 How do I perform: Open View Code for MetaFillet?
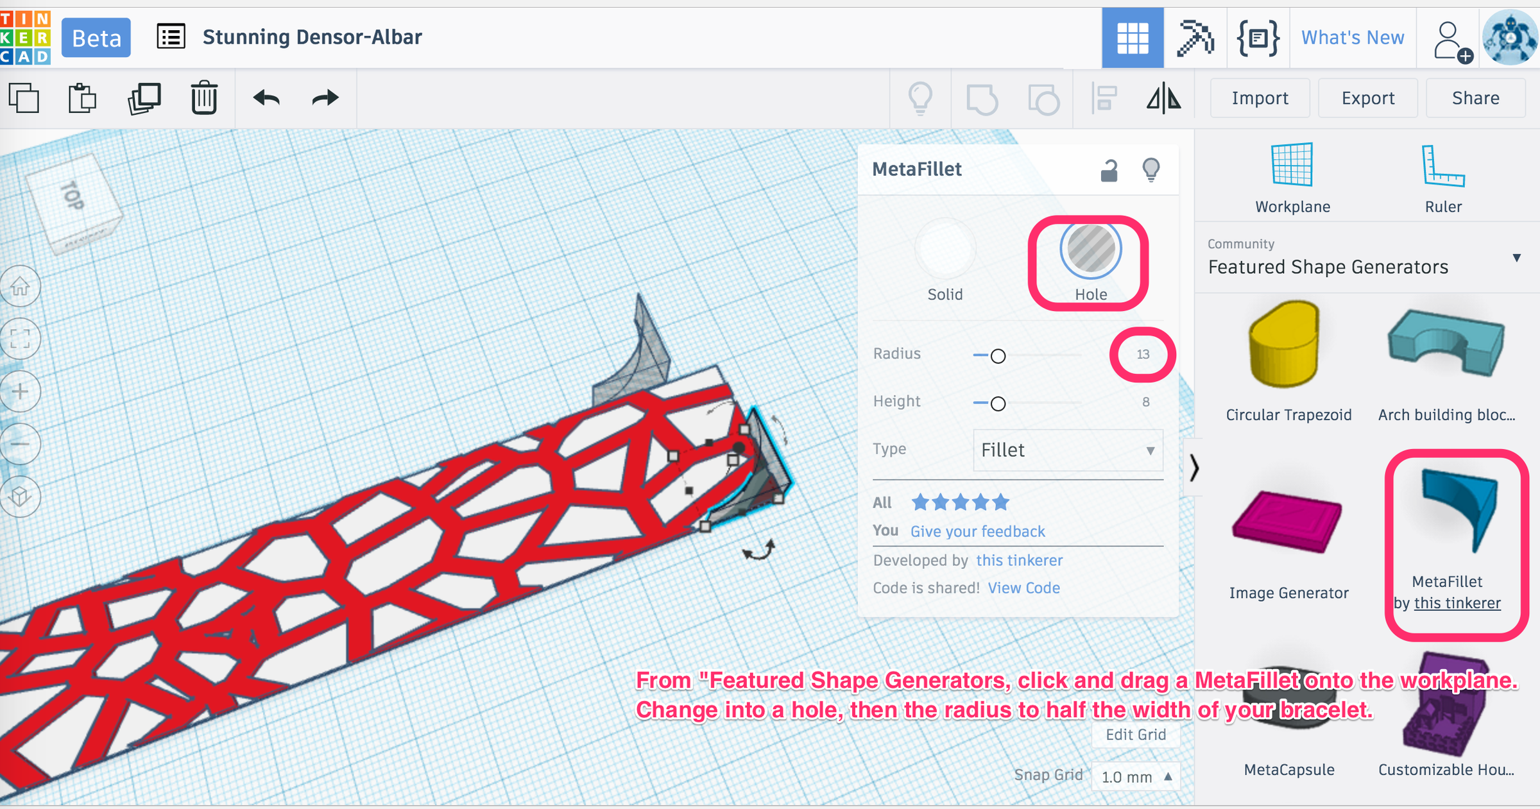[1023, 588]
